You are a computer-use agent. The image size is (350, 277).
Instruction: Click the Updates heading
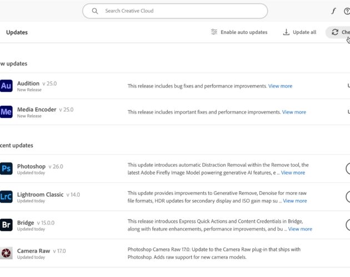(17, 32)
